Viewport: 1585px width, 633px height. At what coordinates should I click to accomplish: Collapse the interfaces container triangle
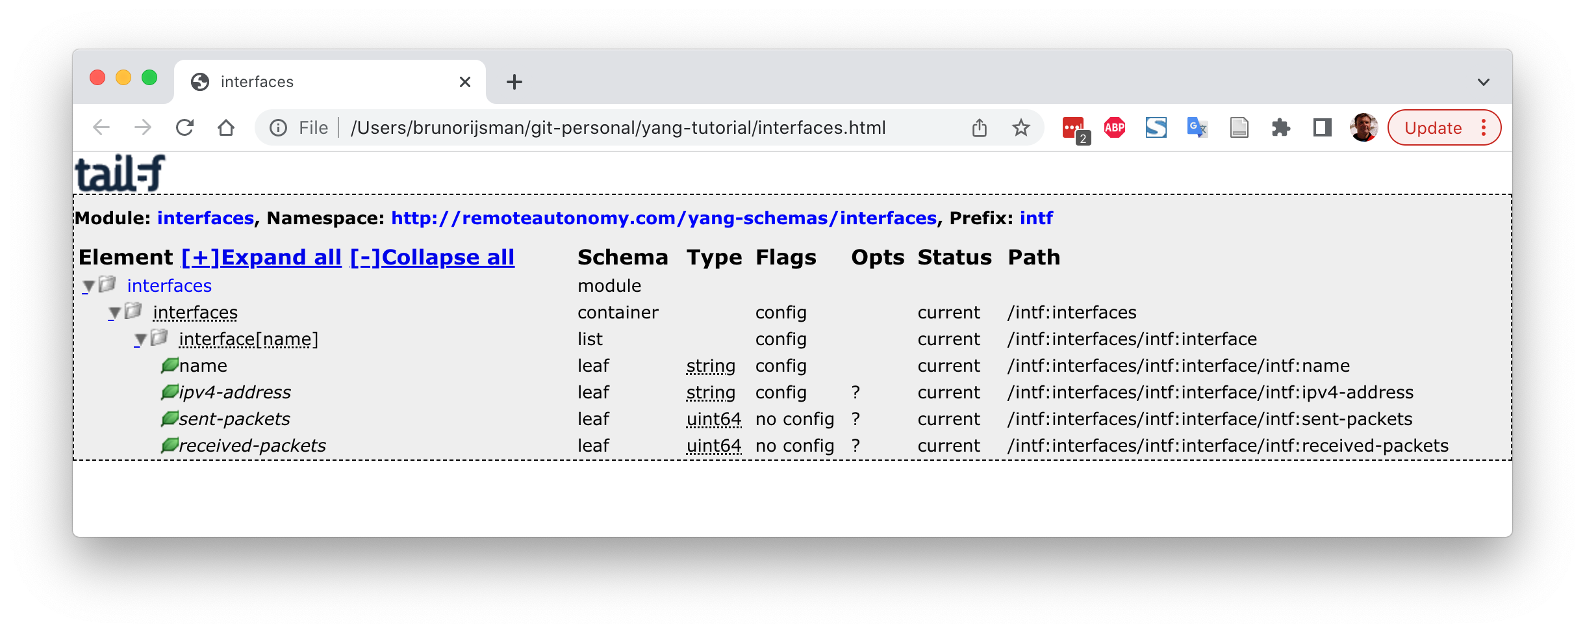115,313
